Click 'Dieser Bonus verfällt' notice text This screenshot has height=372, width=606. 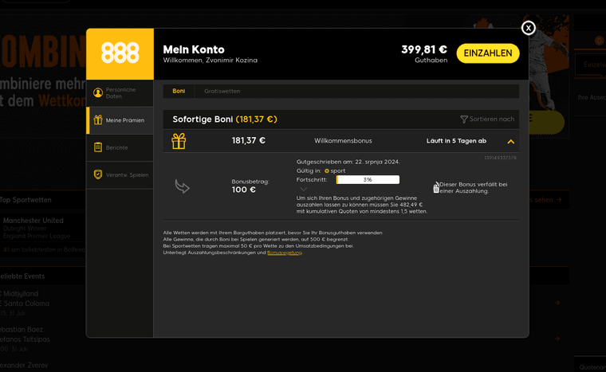click(474, 188)
